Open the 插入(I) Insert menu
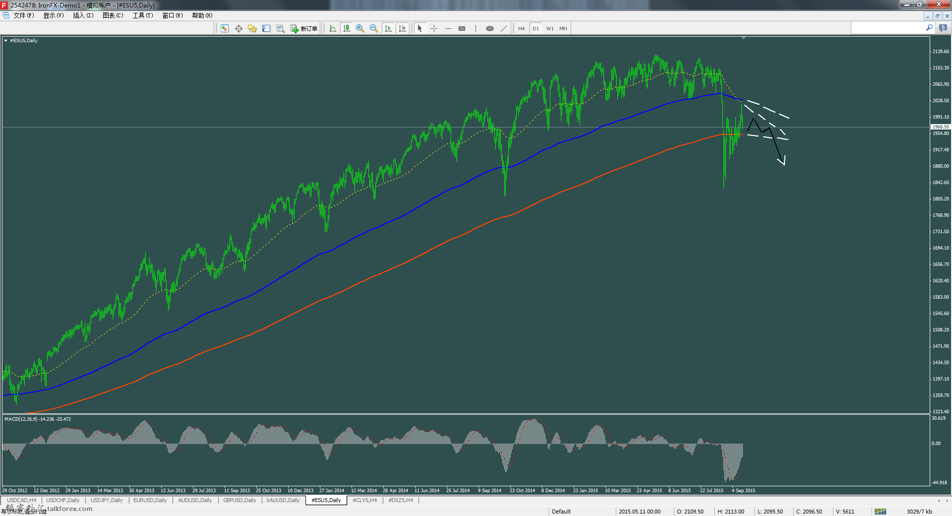Image resolution: width=952 pixels, height=516 pixels. pyautogui.click(x=83, y=15)
